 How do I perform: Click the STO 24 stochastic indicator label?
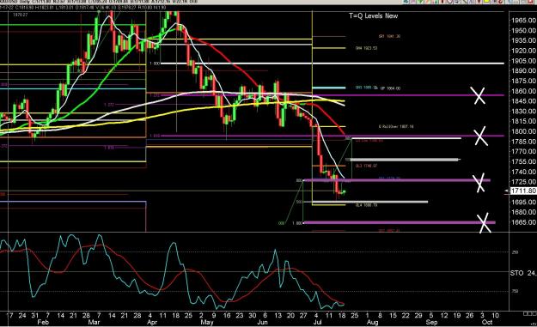(522, 273)
